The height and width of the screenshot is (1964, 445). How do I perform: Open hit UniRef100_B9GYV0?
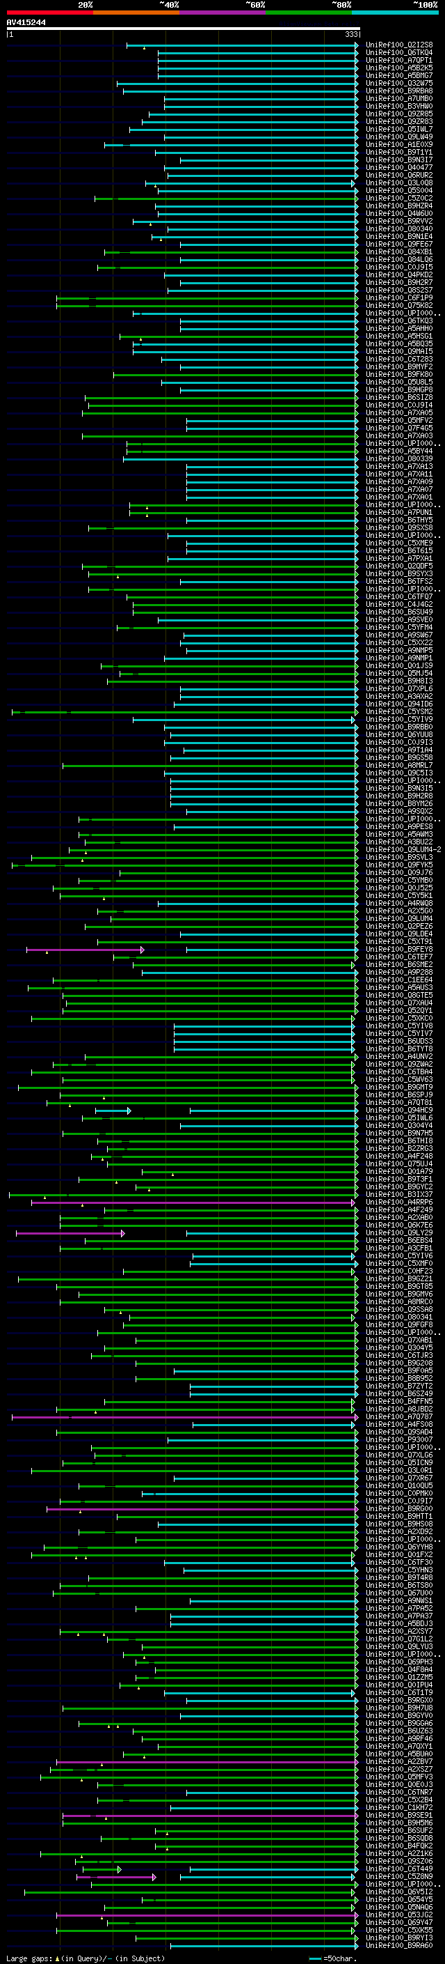[x=398, y=1715]
